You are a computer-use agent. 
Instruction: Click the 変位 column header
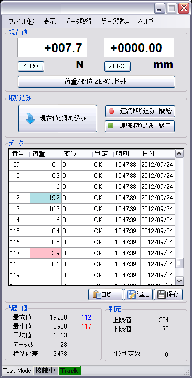(x=77, y=154)
